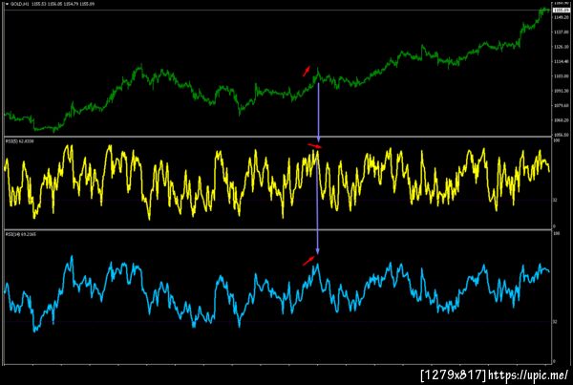Click the 1068.20 price axis label
Screen dimensions: 573x385
(x=560, y=120)
